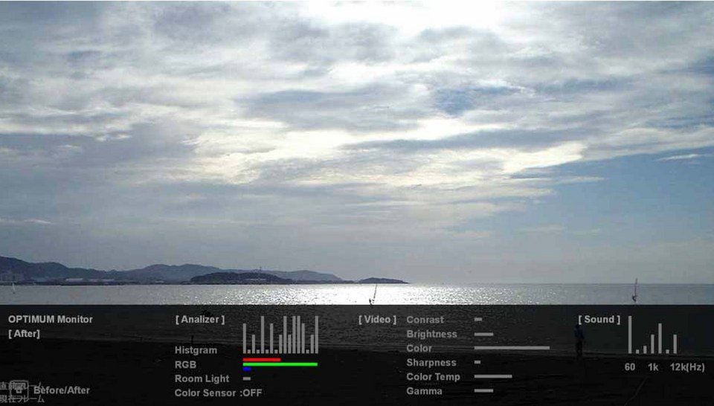Click the Gamma level bar

coord(483,390)
